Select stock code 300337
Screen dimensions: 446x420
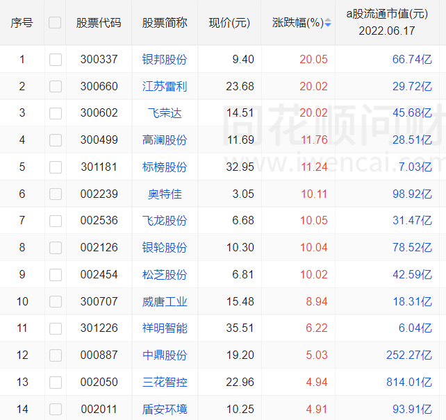[x=99, y=60]
